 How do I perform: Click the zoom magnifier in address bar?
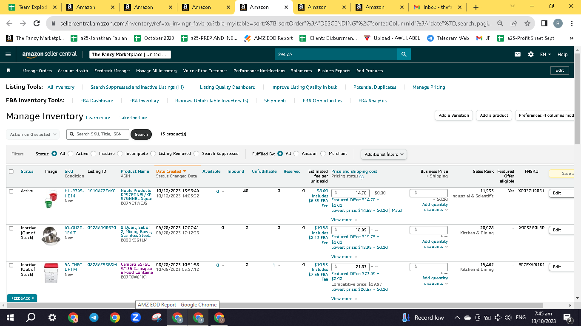pyautogui.click(x=500, y=24)
